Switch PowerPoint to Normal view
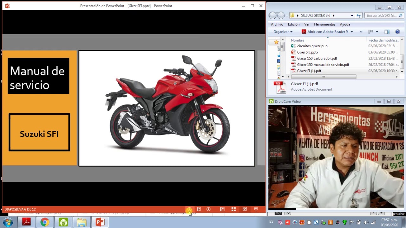 click(x=222, y=209)
